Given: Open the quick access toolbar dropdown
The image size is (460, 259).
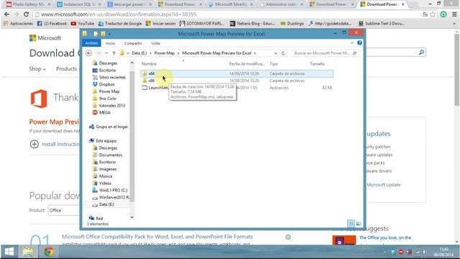Looking at the screenshot, I should click(109, 34).
